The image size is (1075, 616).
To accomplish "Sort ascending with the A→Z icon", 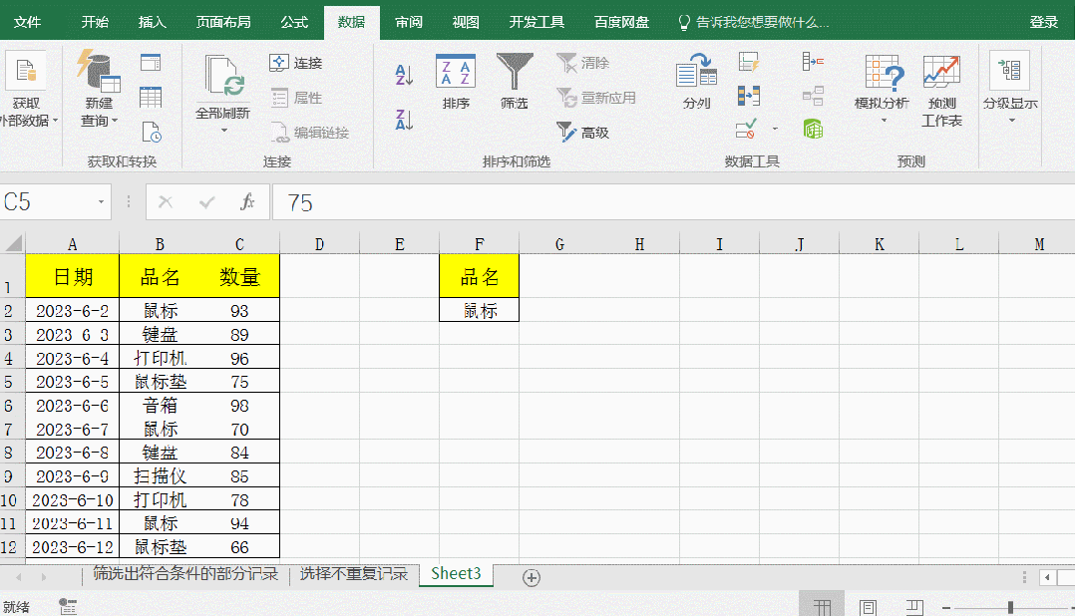I will point(404,74).
